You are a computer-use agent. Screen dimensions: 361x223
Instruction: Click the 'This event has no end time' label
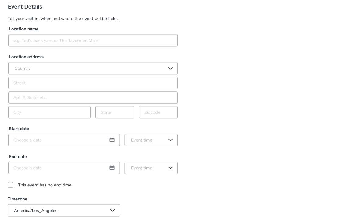pyautogui.click(x=45, y=185)
